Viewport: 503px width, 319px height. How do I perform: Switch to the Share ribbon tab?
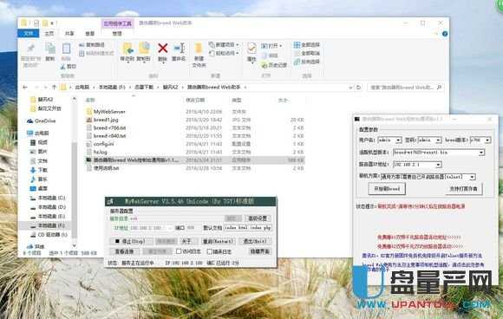click(69, 33)
